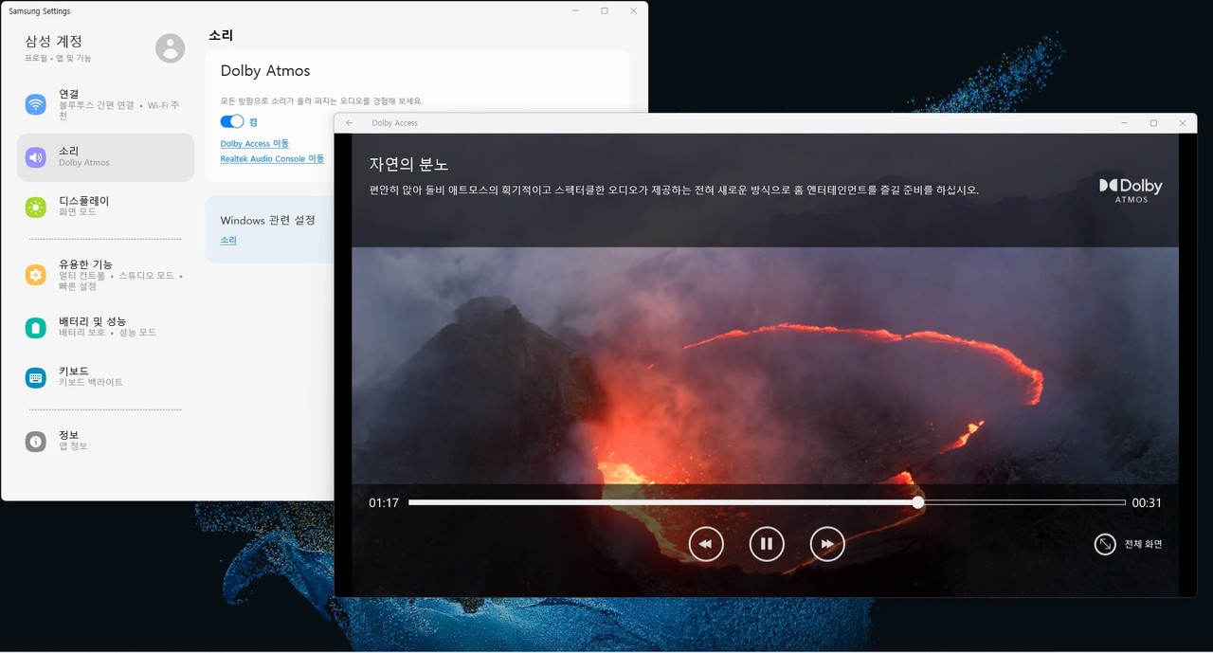
Task: Select 소리 in the settings sidebar
Action: point(105,156)
